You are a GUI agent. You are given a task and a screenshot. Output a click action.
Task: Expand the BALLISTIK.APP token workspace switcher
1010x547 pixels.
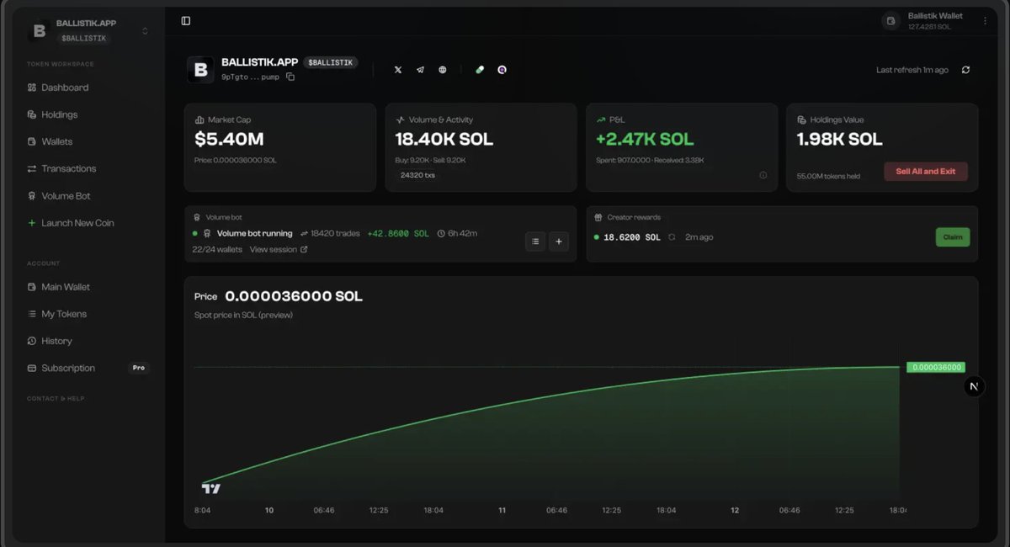[145, 31]
